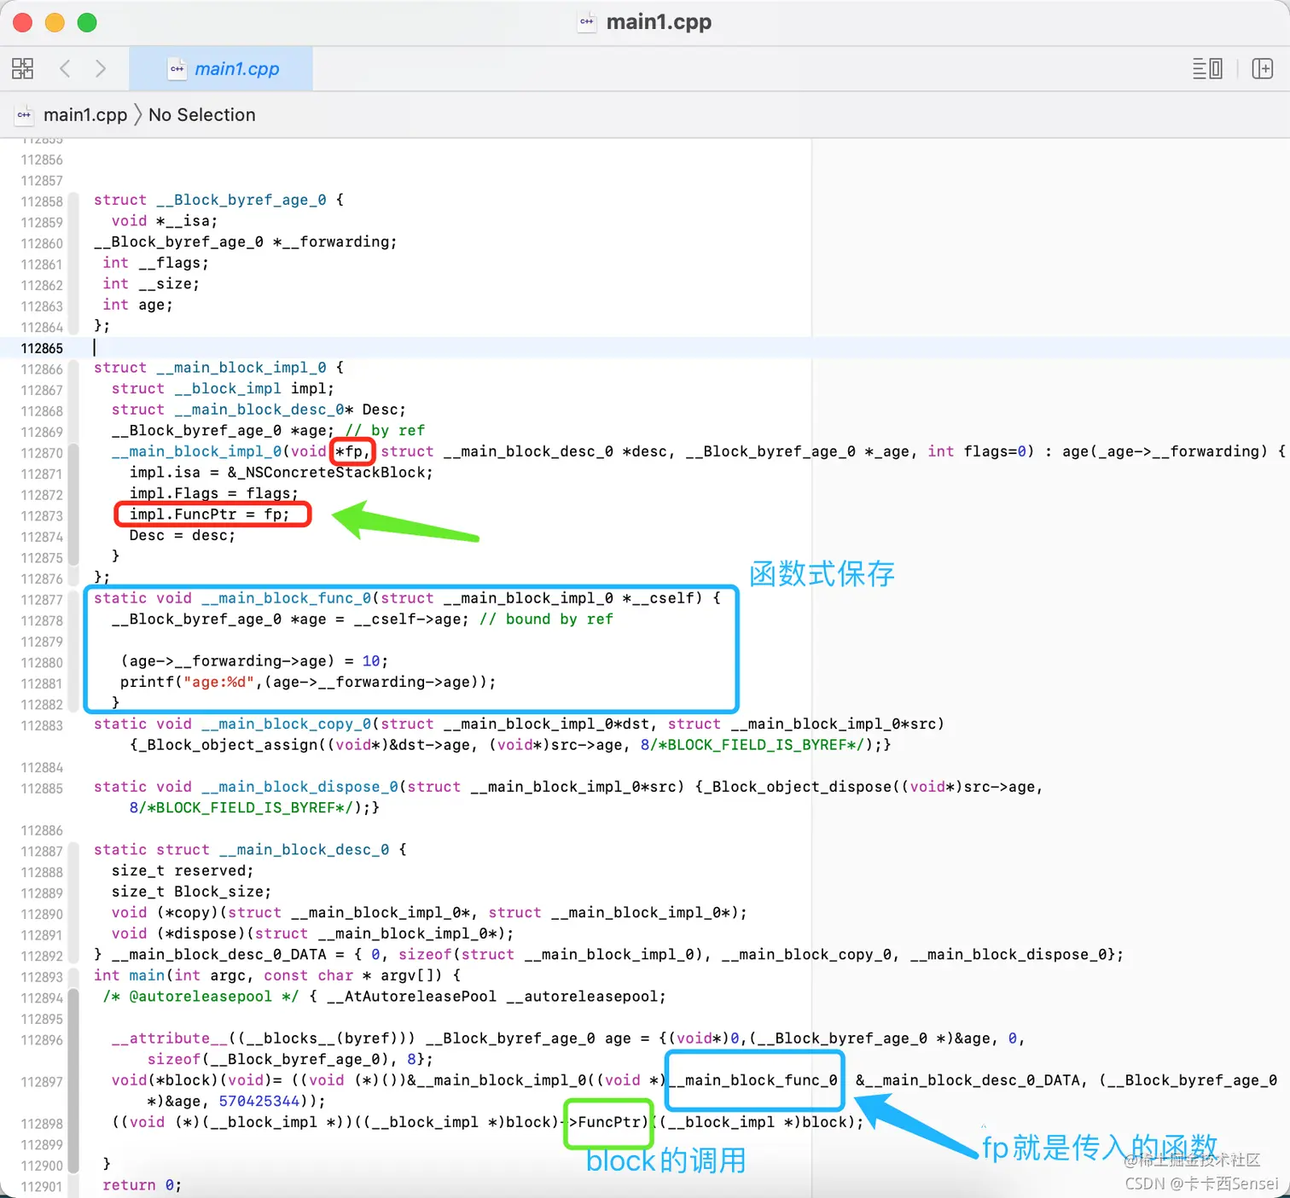Click '__Block_byref_age_0 *age;' member line
This screenshot has height=1198, width=1290.
pos(223,430)
